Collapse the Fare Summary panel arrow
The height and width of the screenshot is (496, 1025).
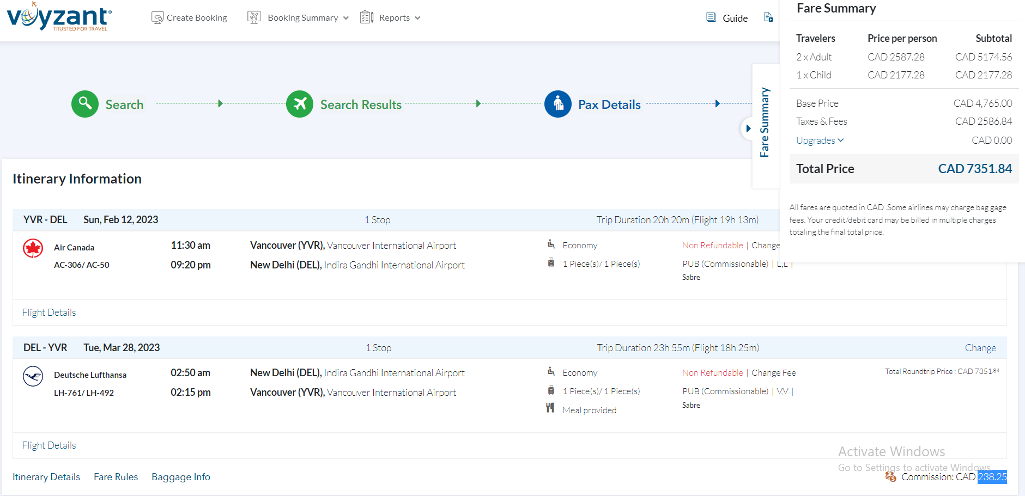click(x=748, y=128)
